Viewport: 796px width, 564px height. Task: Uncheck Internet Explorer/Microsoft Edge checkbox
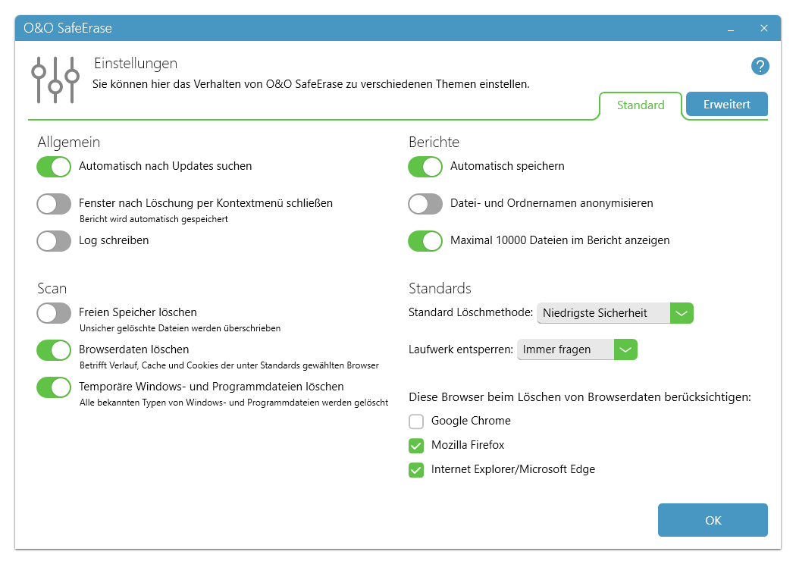pyautogui.click(x=416, y=470)
